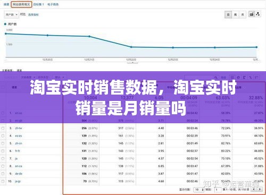Click the table search magnifier icon
Screen dimensions: 266x195
[x=216, y=78]
